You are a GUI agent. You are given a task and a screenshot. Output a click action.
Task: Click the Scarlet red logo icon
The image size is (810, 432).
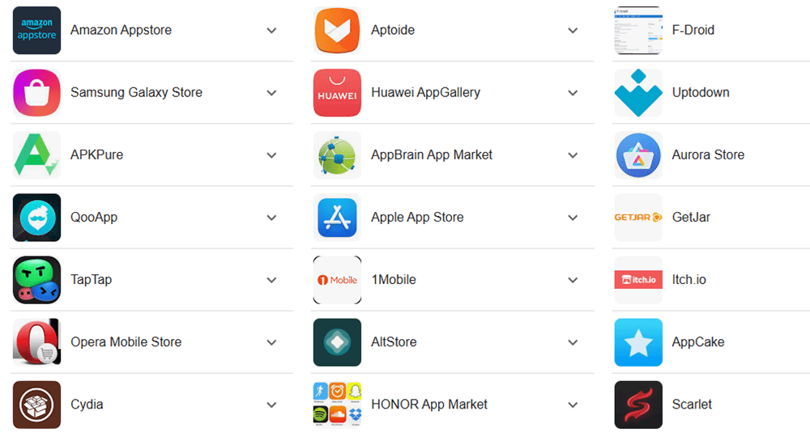pos(638,404)
